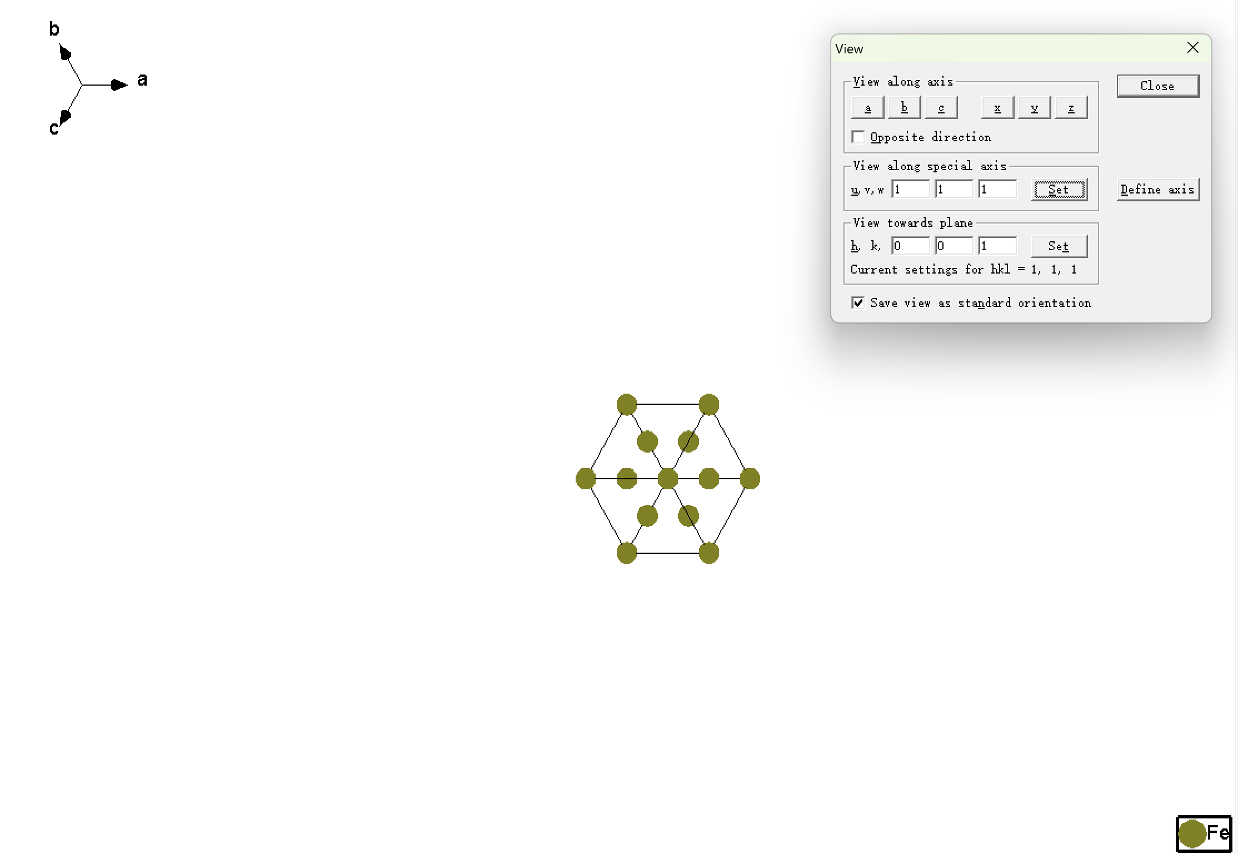
Task: Click the 'a' view along axis button
Action: tap(867, 108)
